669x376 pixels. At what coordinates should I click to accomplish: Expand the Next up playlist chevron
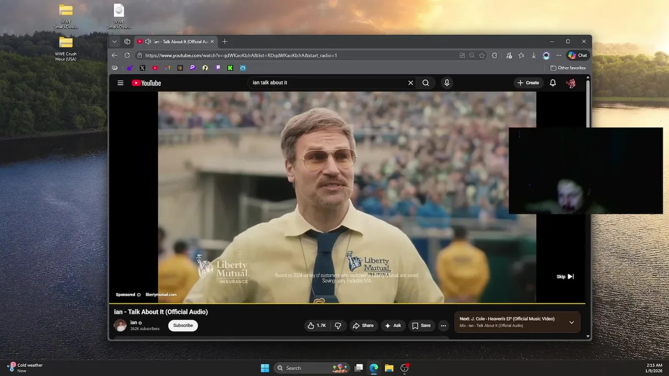[x=571, y=322]
